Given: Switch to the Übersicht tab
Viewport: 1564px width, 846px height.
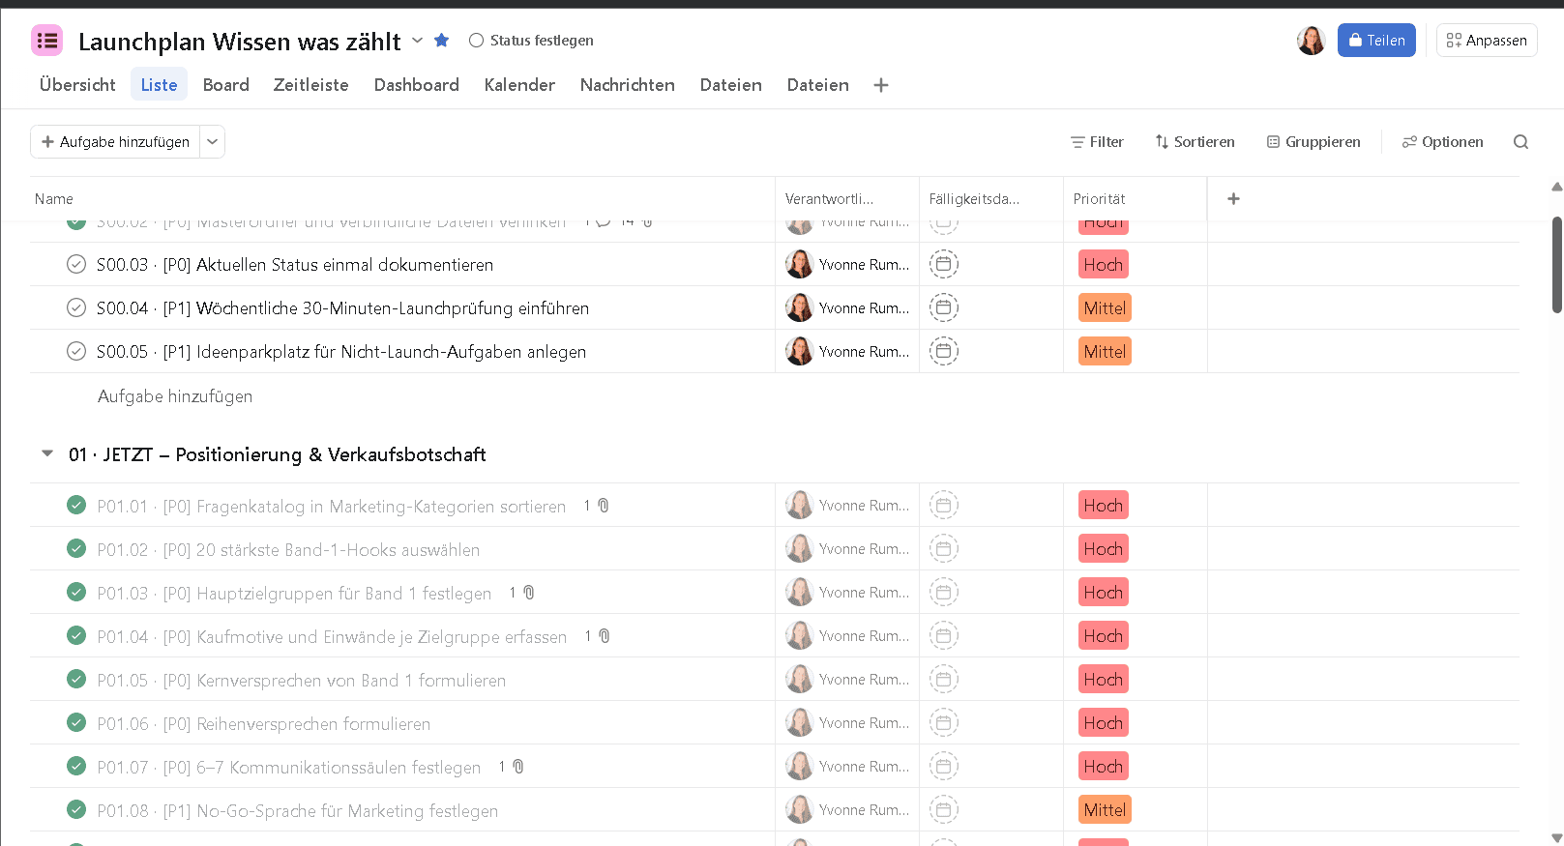Looking at the screenshot, I should 77,85.
